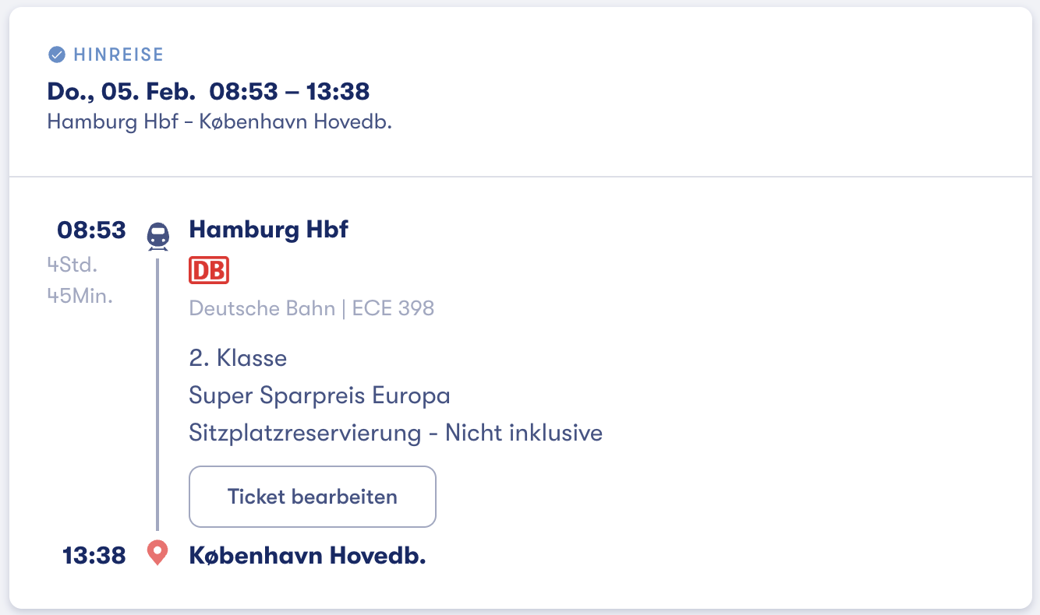Click the Super Sparpreis Europa fare

[320, 395]
